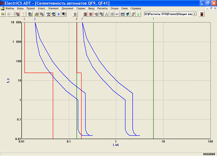
Task: Click the red exit door icon
Action: (202, 14)
